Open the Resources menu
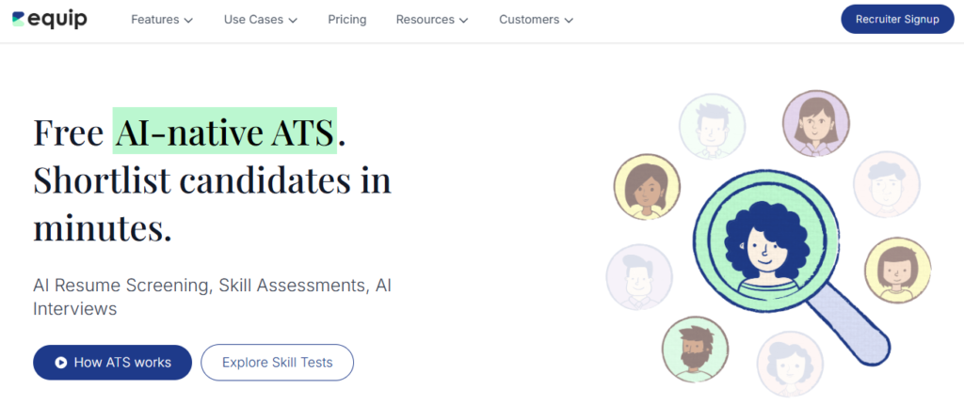The height and width of the screenshot is (419, 964). (x=432, y=20)
